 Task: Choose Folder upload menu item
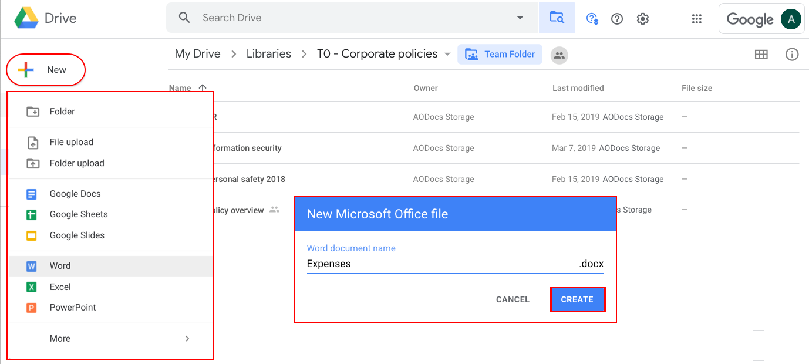tap(110, 163)
